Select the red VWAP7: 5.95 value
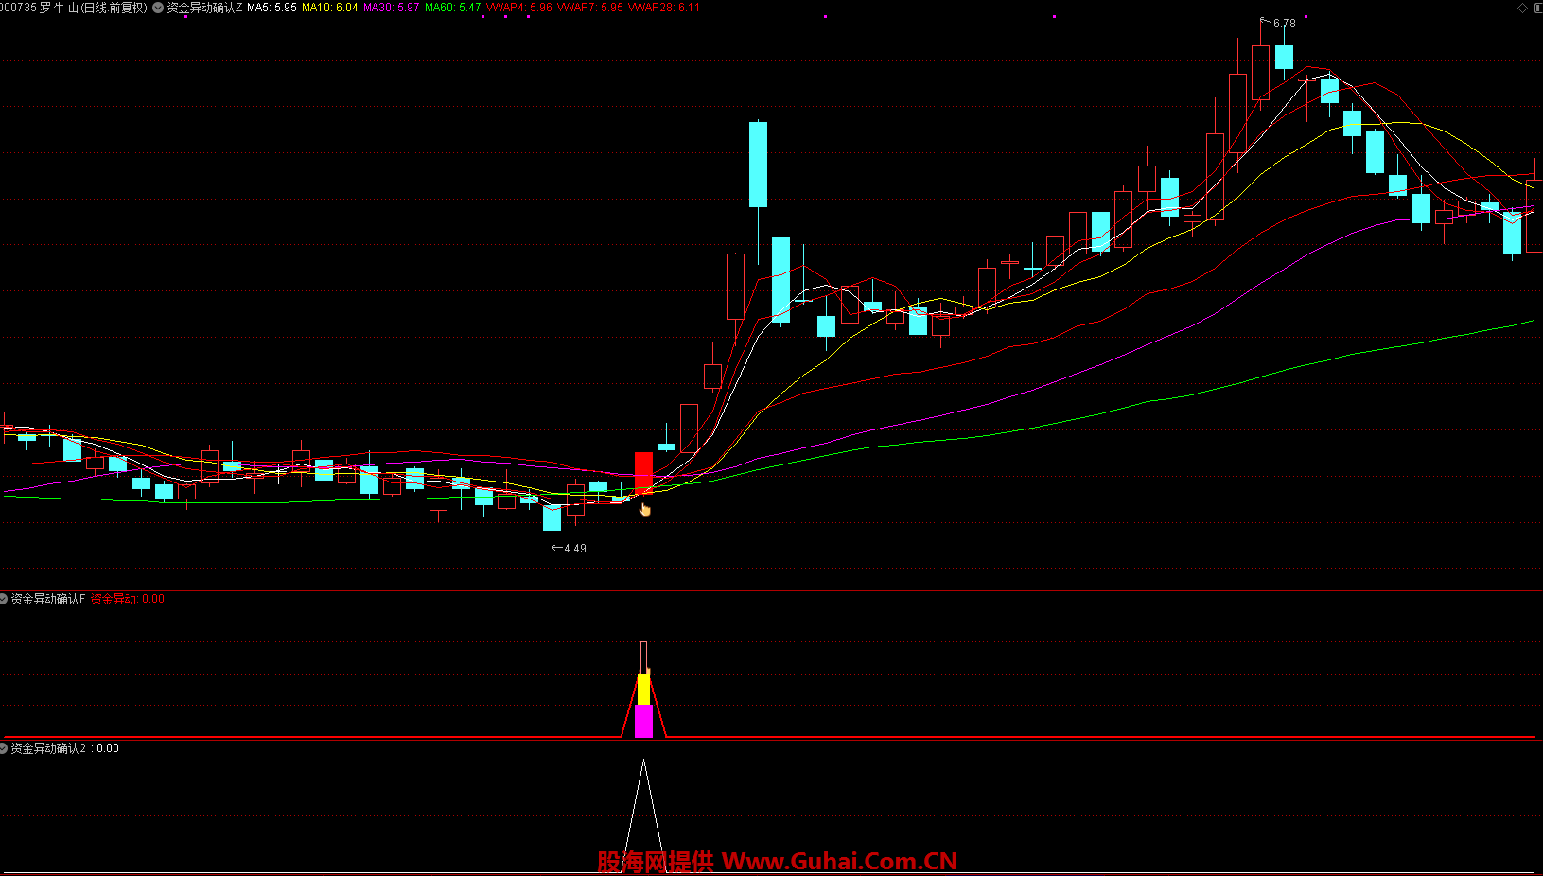 pyautogui.click(x=589, y=8)
